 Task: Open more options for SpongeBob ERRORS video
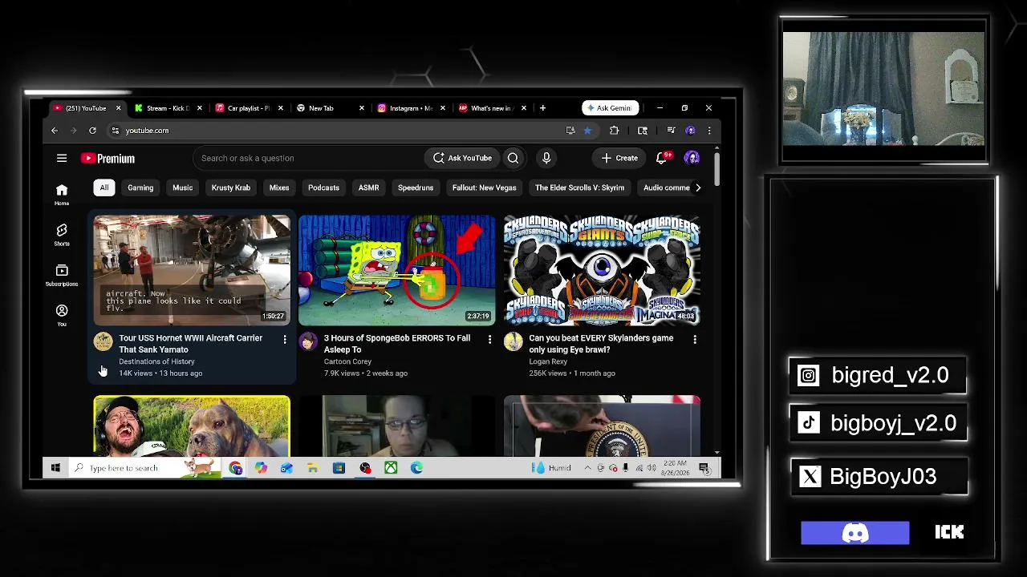pyautogui.click(x=489, y=340)
